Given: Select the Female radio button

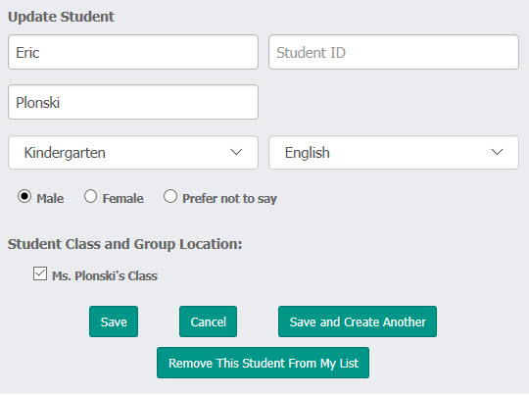Looking at the screenshot, I should click(90, 196).
